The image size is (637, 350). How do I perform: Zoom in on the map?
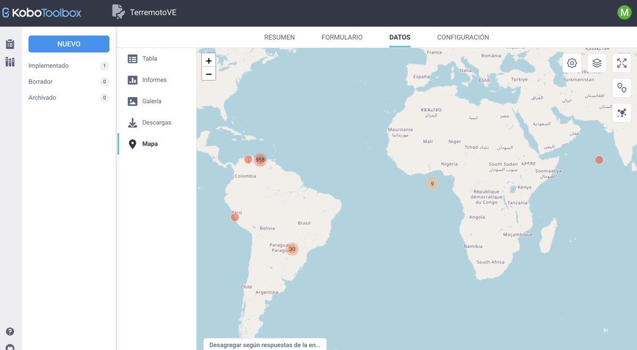pos(208,61)
